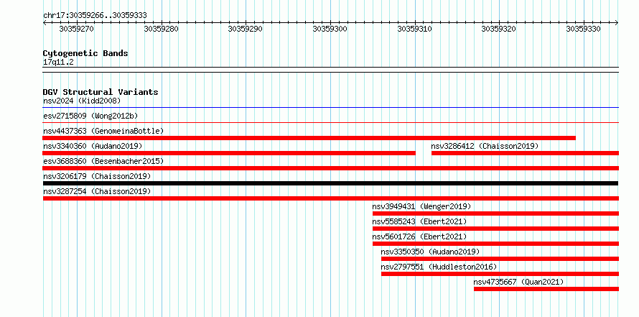Click nsv3287254 (Chaisson2019) label

97,191
